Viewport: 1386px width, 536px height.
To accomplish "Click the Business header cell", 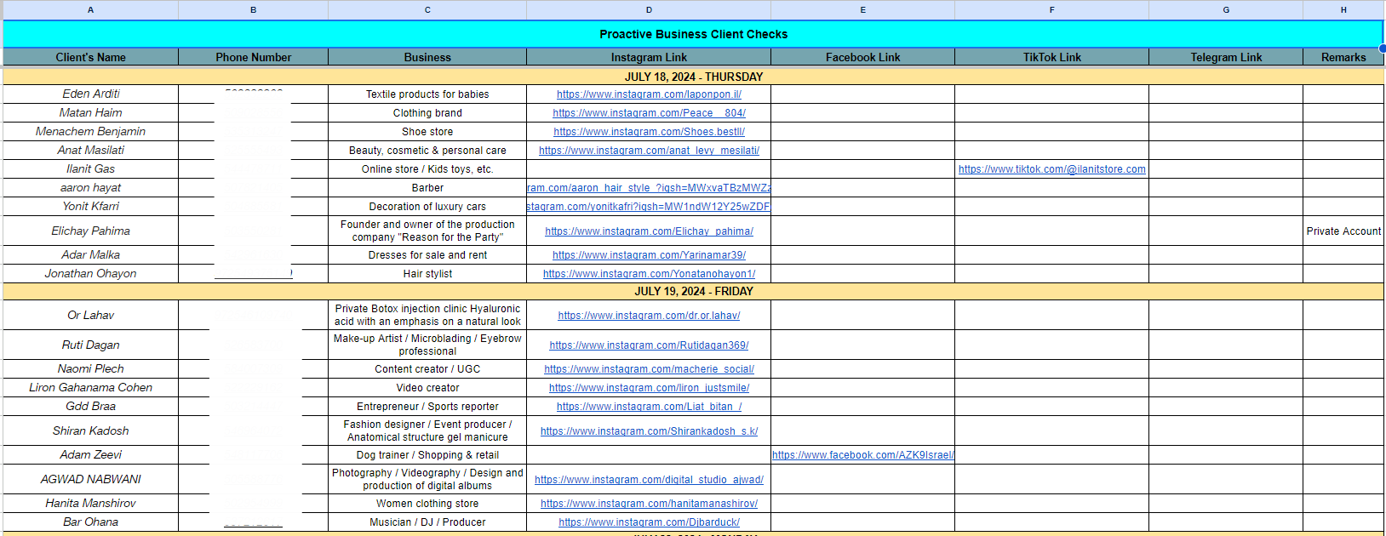I will click(x=427, y=57).
